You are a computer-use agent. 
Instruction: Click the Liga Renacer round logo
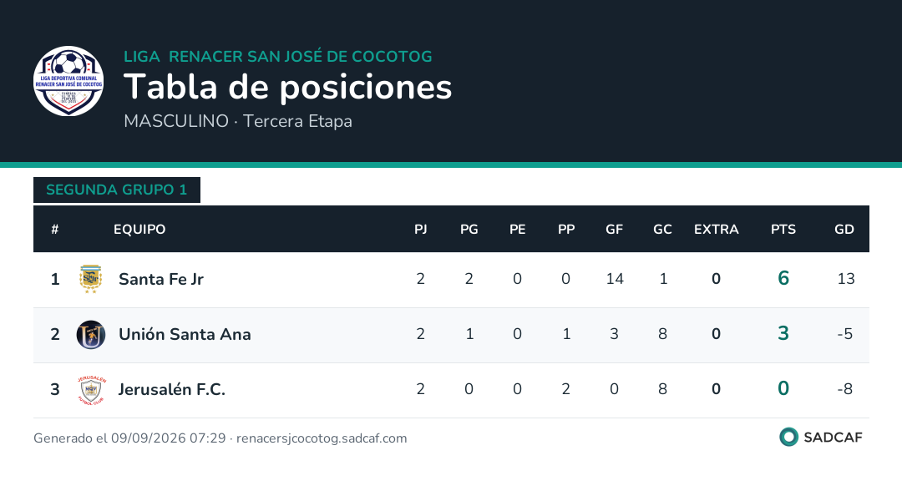68,81
